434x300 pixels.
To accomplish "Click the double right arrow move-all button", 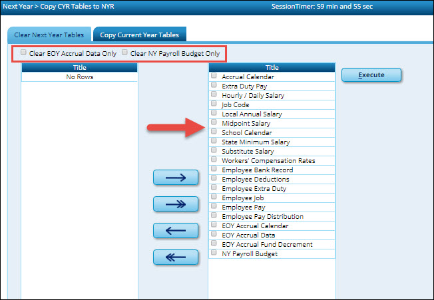I will pyautogui.click(x=176, y=204).
